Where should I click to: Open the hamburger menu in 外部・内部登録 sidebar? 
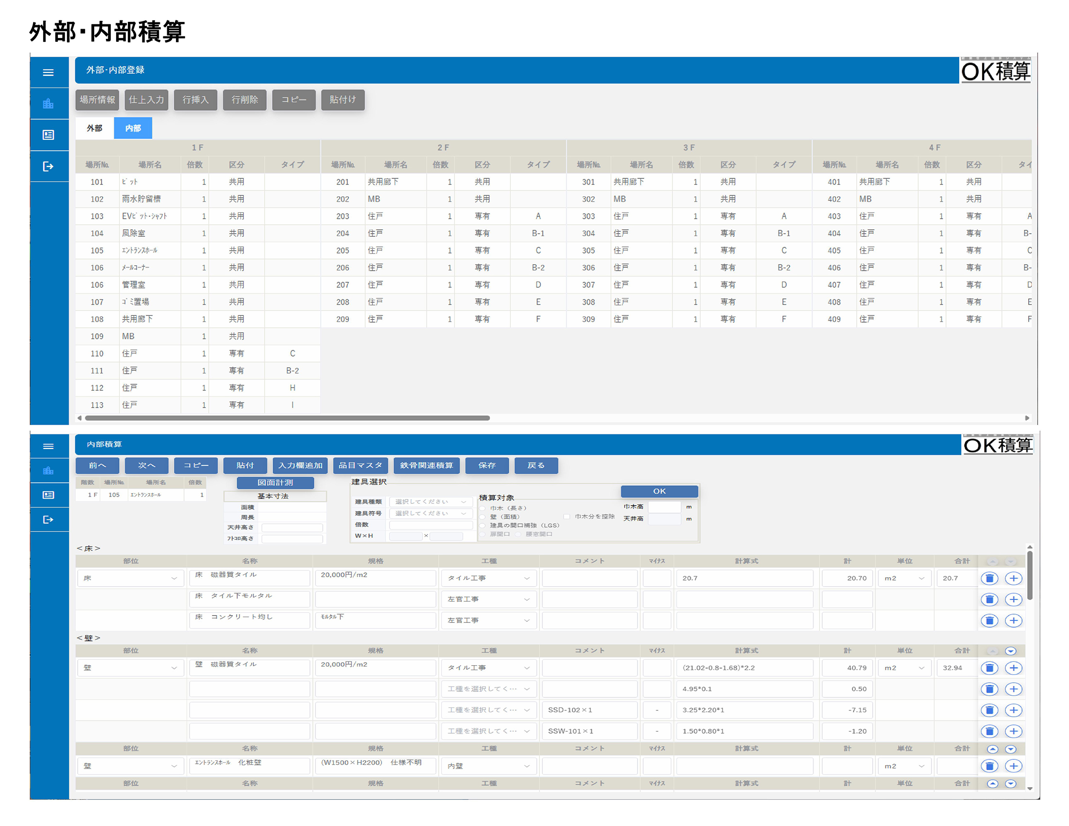pos(48,72)
